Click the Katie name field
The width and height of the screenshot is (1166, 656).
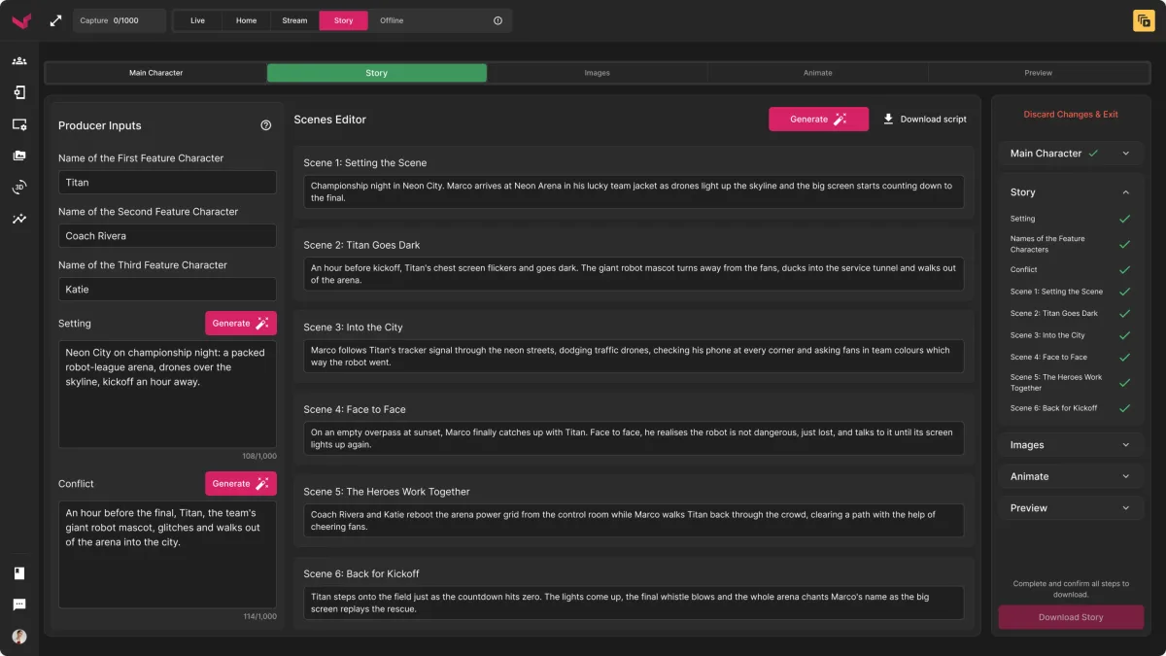pyautogui.click(x=167, y=289)
